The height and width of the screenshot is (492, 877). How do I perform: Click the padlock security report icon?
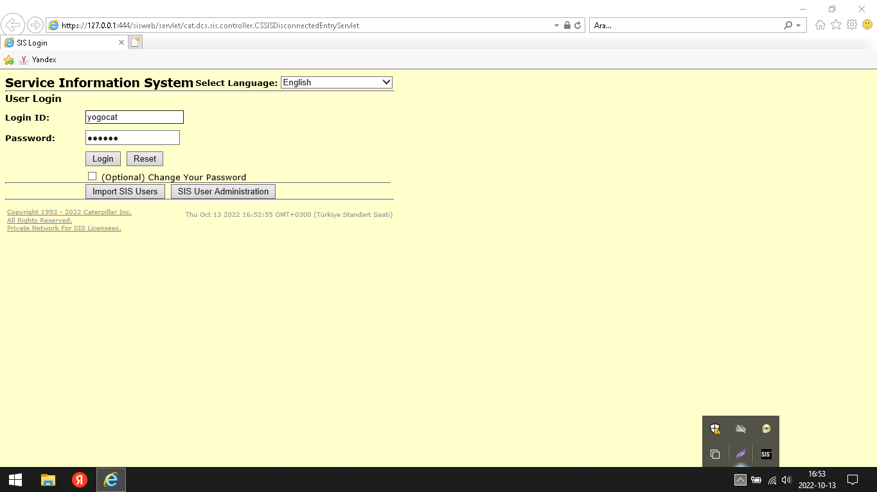pyautogui.click(x=567, y=26)
